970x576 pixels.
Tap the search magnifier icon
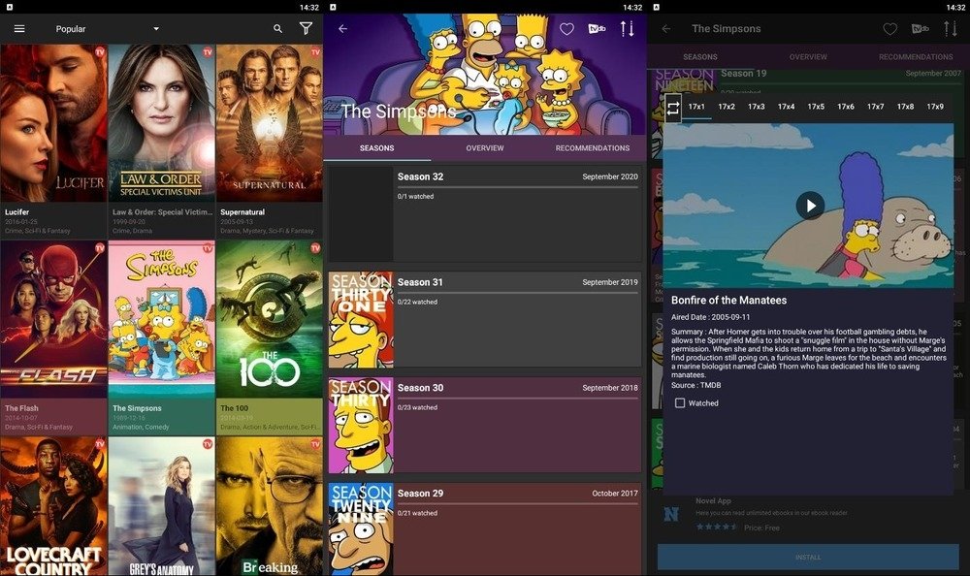pos(277,28)
